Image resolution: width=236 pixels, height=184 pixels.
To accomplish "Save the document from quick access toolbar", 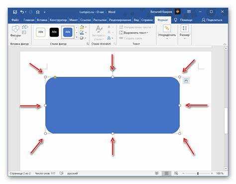I will pyautogui.click(x=15, y=12).
